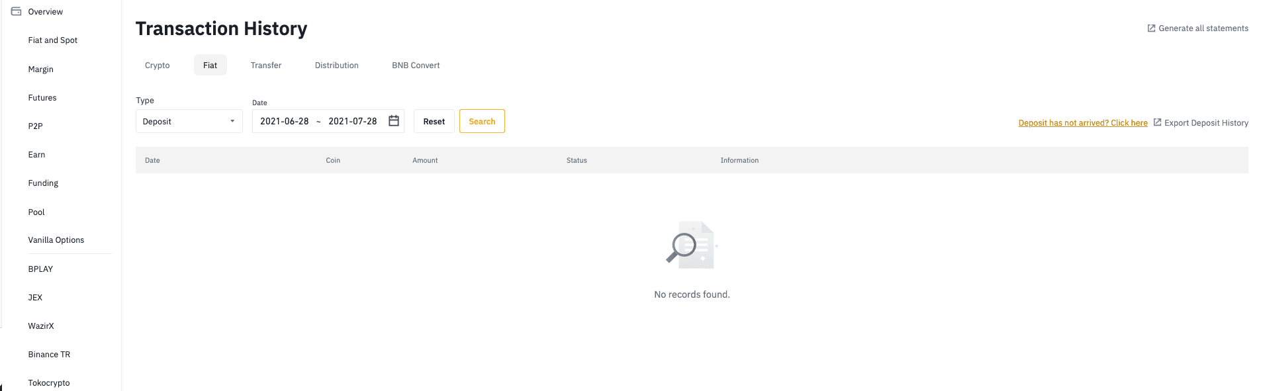This screenshot has height=391, width=1261.
Task: Go to Funding in the sidebar
Action: point(44,183)
